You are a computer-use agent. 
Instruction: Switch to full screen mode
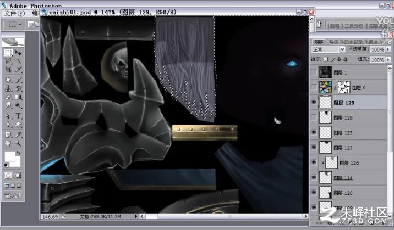pyautogui.click(x=19, y=186)
